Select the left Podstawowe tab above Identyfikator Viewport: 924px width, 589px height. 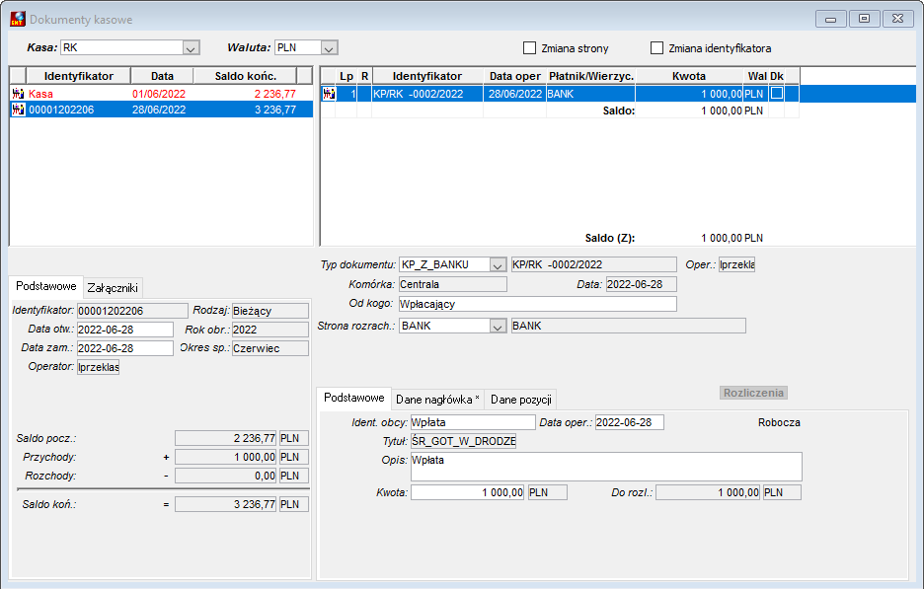click(x=46, y=286)
